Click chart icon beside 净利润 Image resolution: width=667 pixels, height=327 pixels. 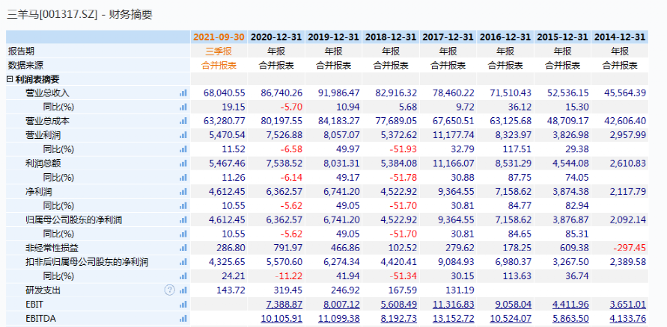(x=183, y=192)
